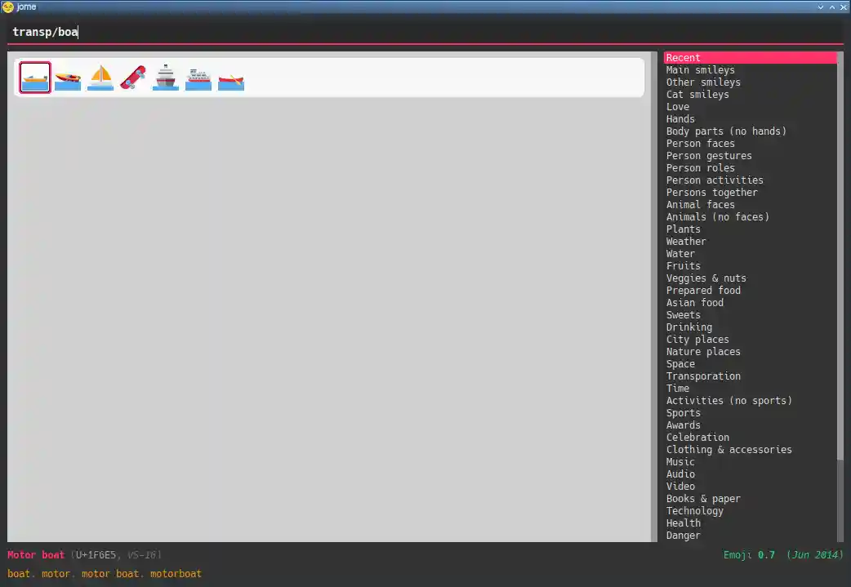Pick the passenger ship emoji

166,78
